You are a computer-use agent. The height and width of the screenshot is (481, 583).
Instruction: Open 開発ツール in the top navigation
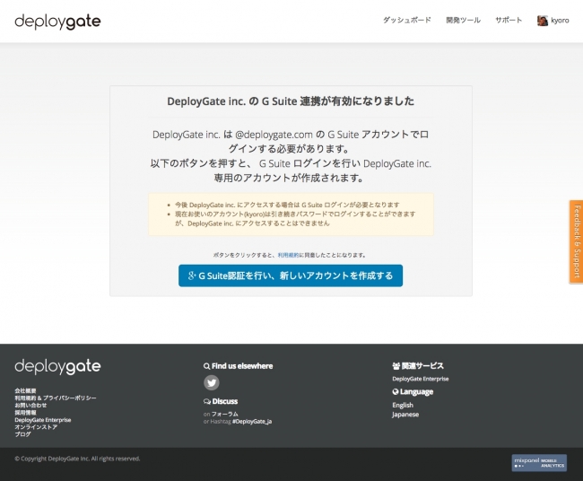(463, 20)
